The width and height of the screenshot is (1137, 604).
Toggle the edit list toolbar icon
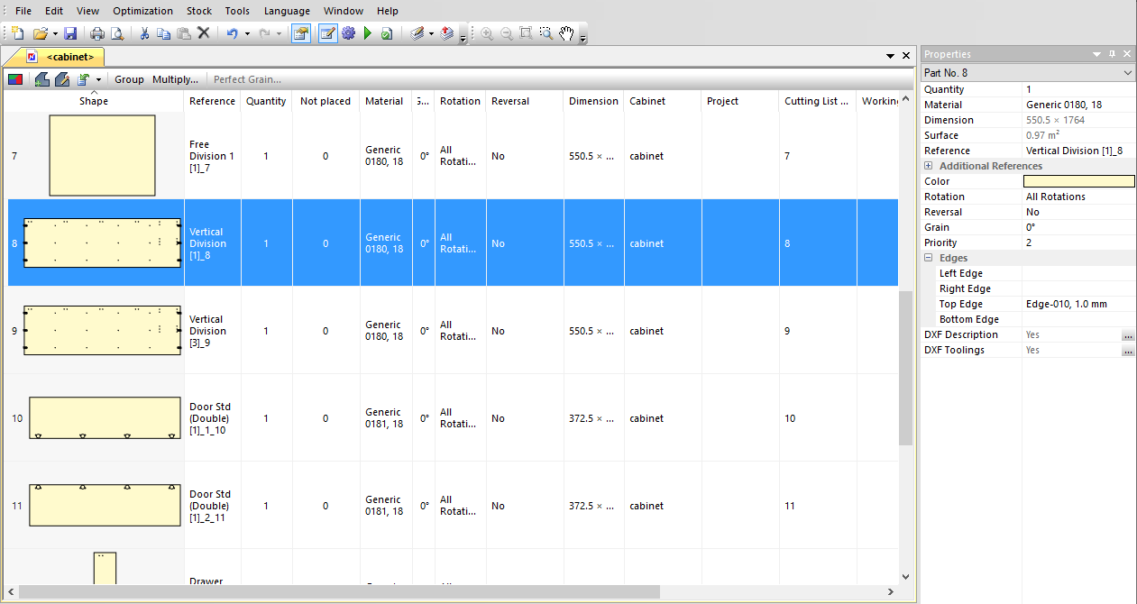point(327,34)
